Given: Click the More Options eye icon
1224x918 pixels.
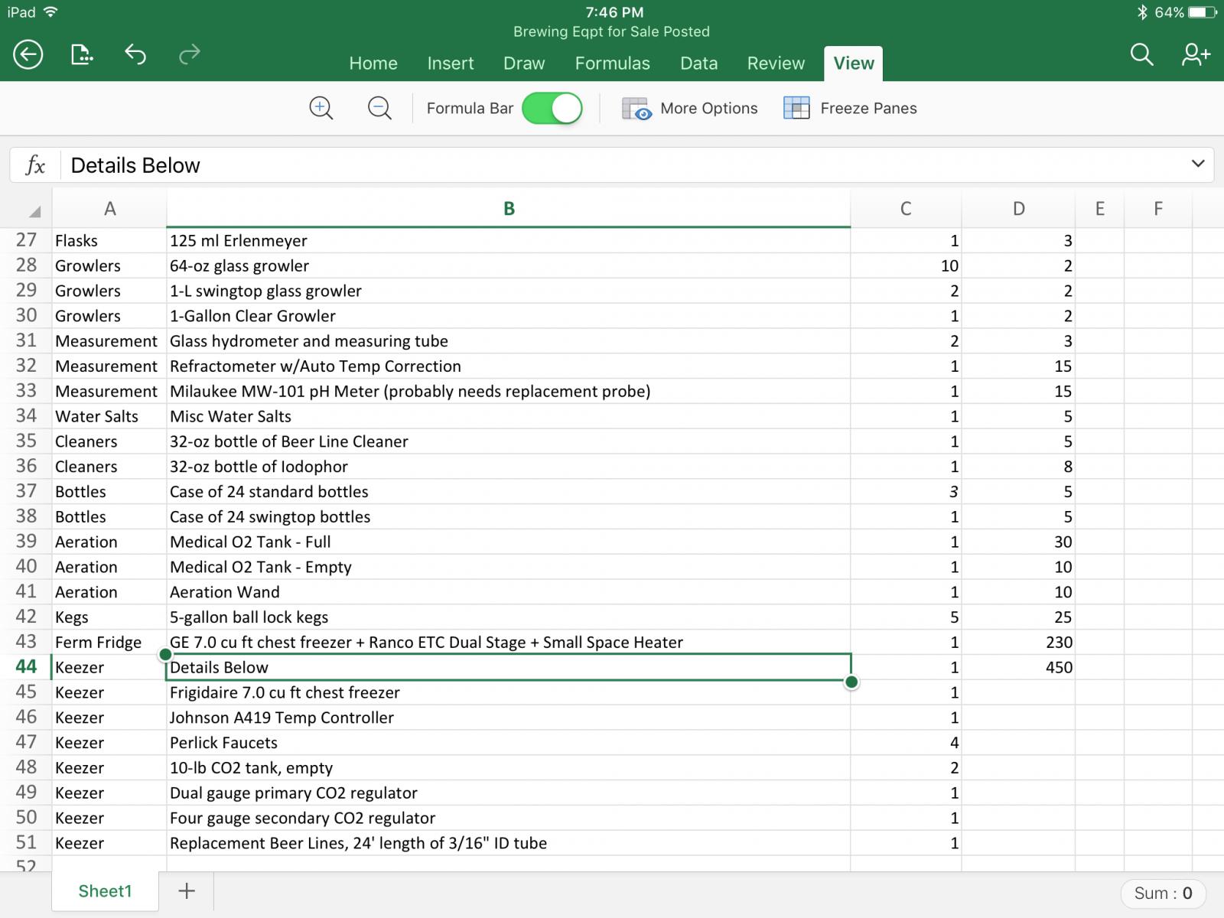Looking at the screenshot, I should coord(636,109).
